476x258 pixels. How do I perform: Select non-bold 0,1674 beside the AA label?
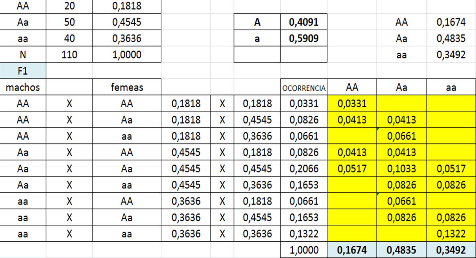(x=451, y=22)
